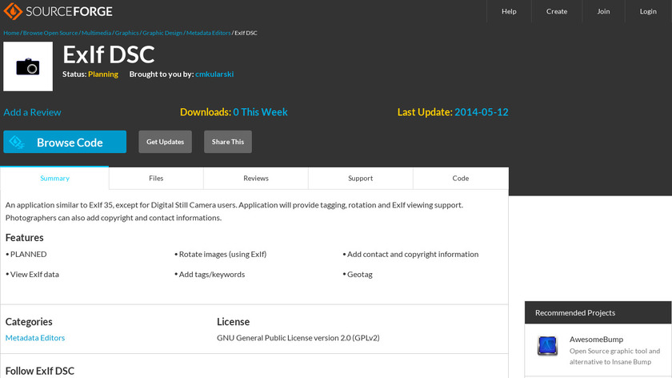Open Graphic Design breadcrumb link
Image resolution: width=672 pixels, height=378 pixels.
click(x=162, y=33)
